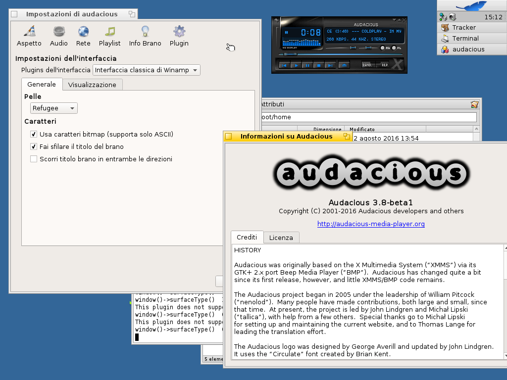Click the Tracker path field showing 'oot/home'

click(368, 117)
